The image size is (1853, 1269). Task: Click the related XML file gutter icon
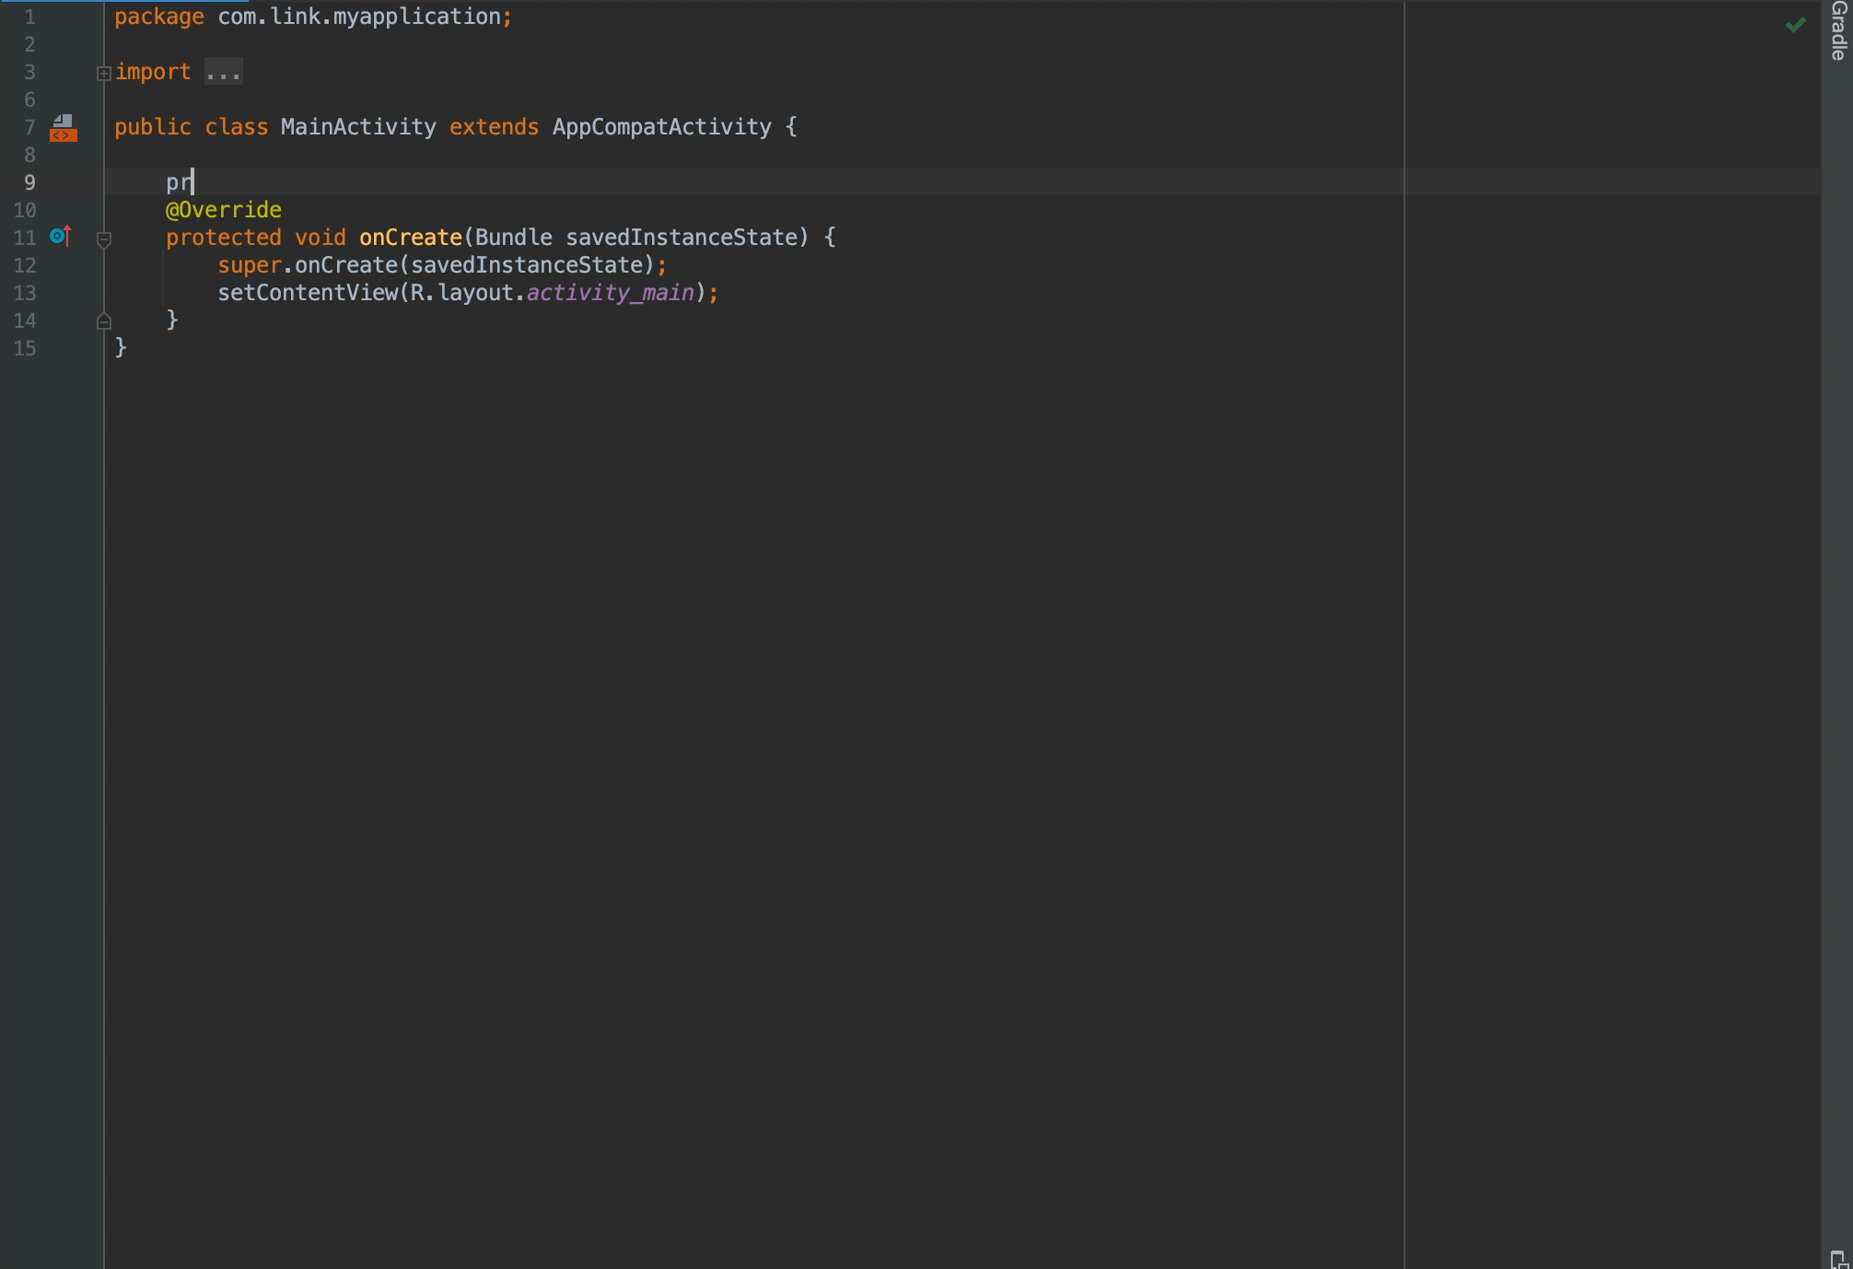coord(63,128)
